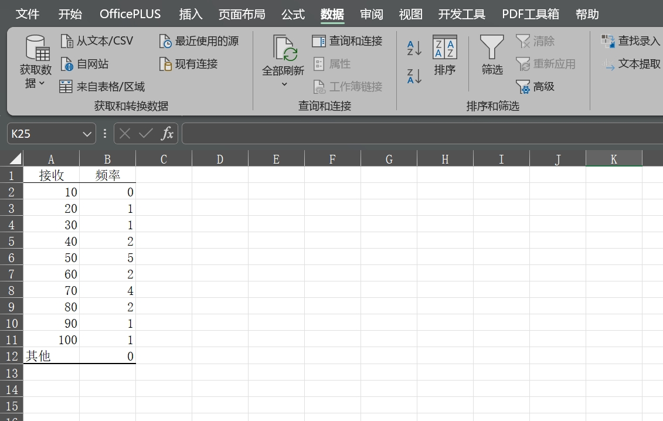Toggle the 筛选 filter
This screenshot has width=663, height=421.
click(x=492, y=55)
